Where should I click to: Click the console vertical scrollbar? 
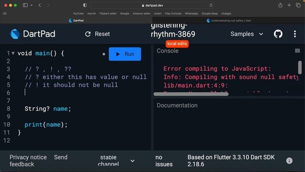pyautogui.click(x=300, y=67)
